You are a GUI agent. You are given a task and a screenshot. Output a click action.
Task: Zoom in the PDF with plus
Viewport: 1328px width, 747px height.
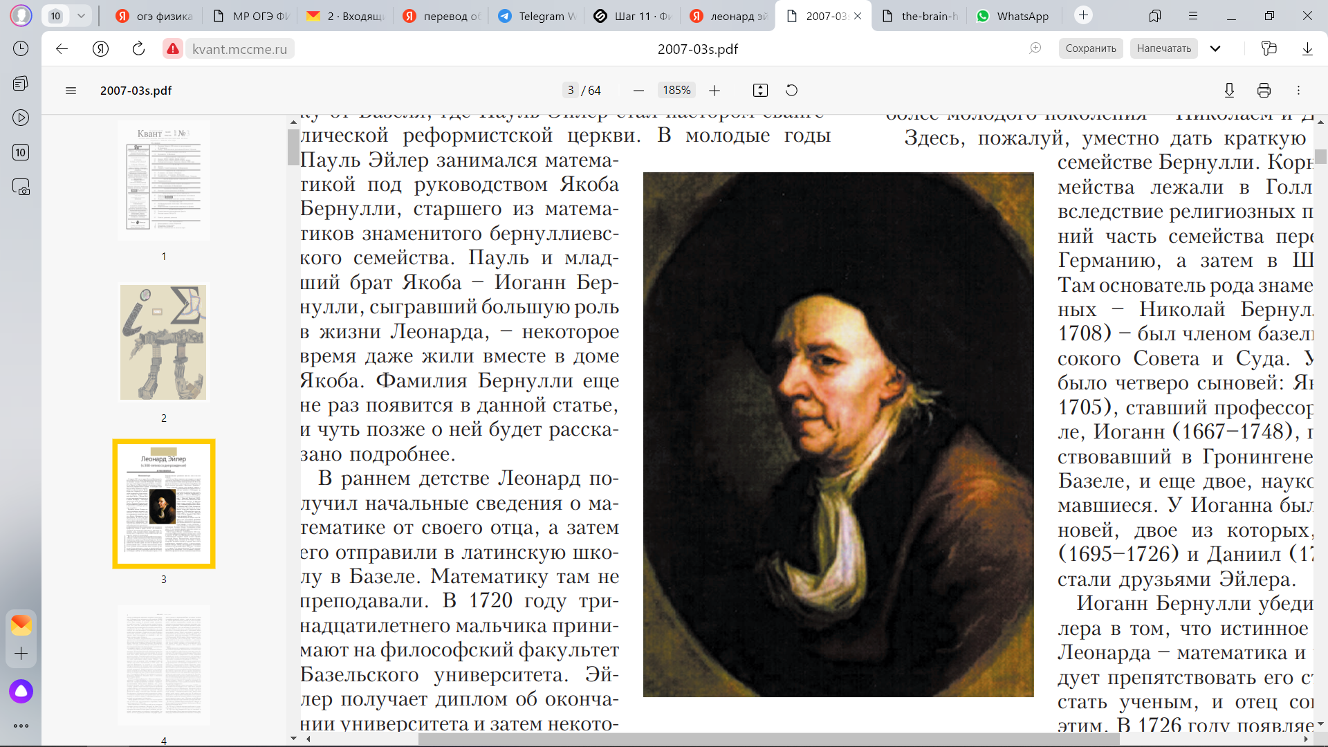[714, 90]
